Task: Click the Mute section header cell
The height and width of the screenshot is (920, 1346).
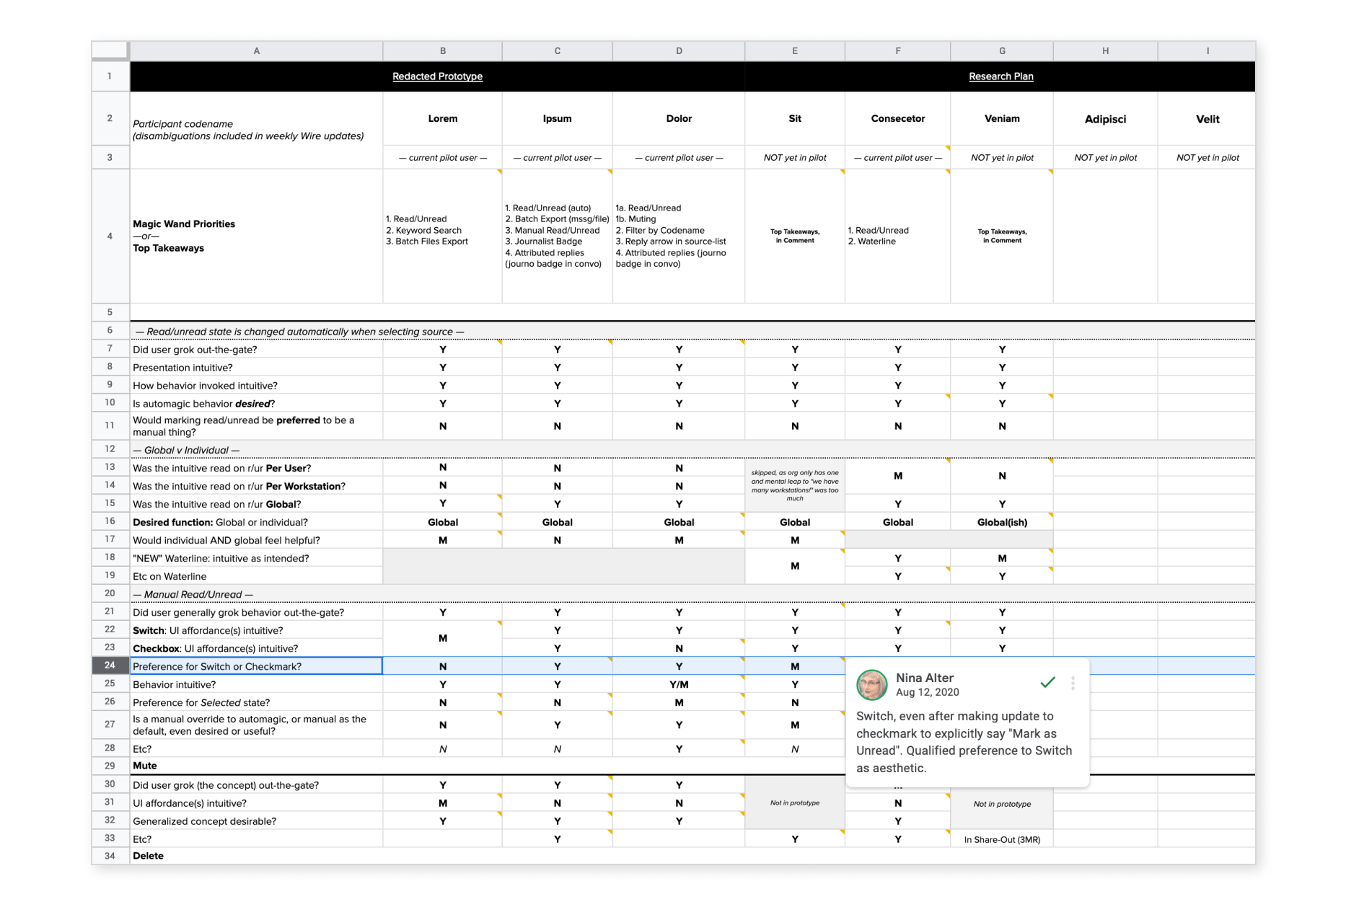Action: (x=256, y=766)
